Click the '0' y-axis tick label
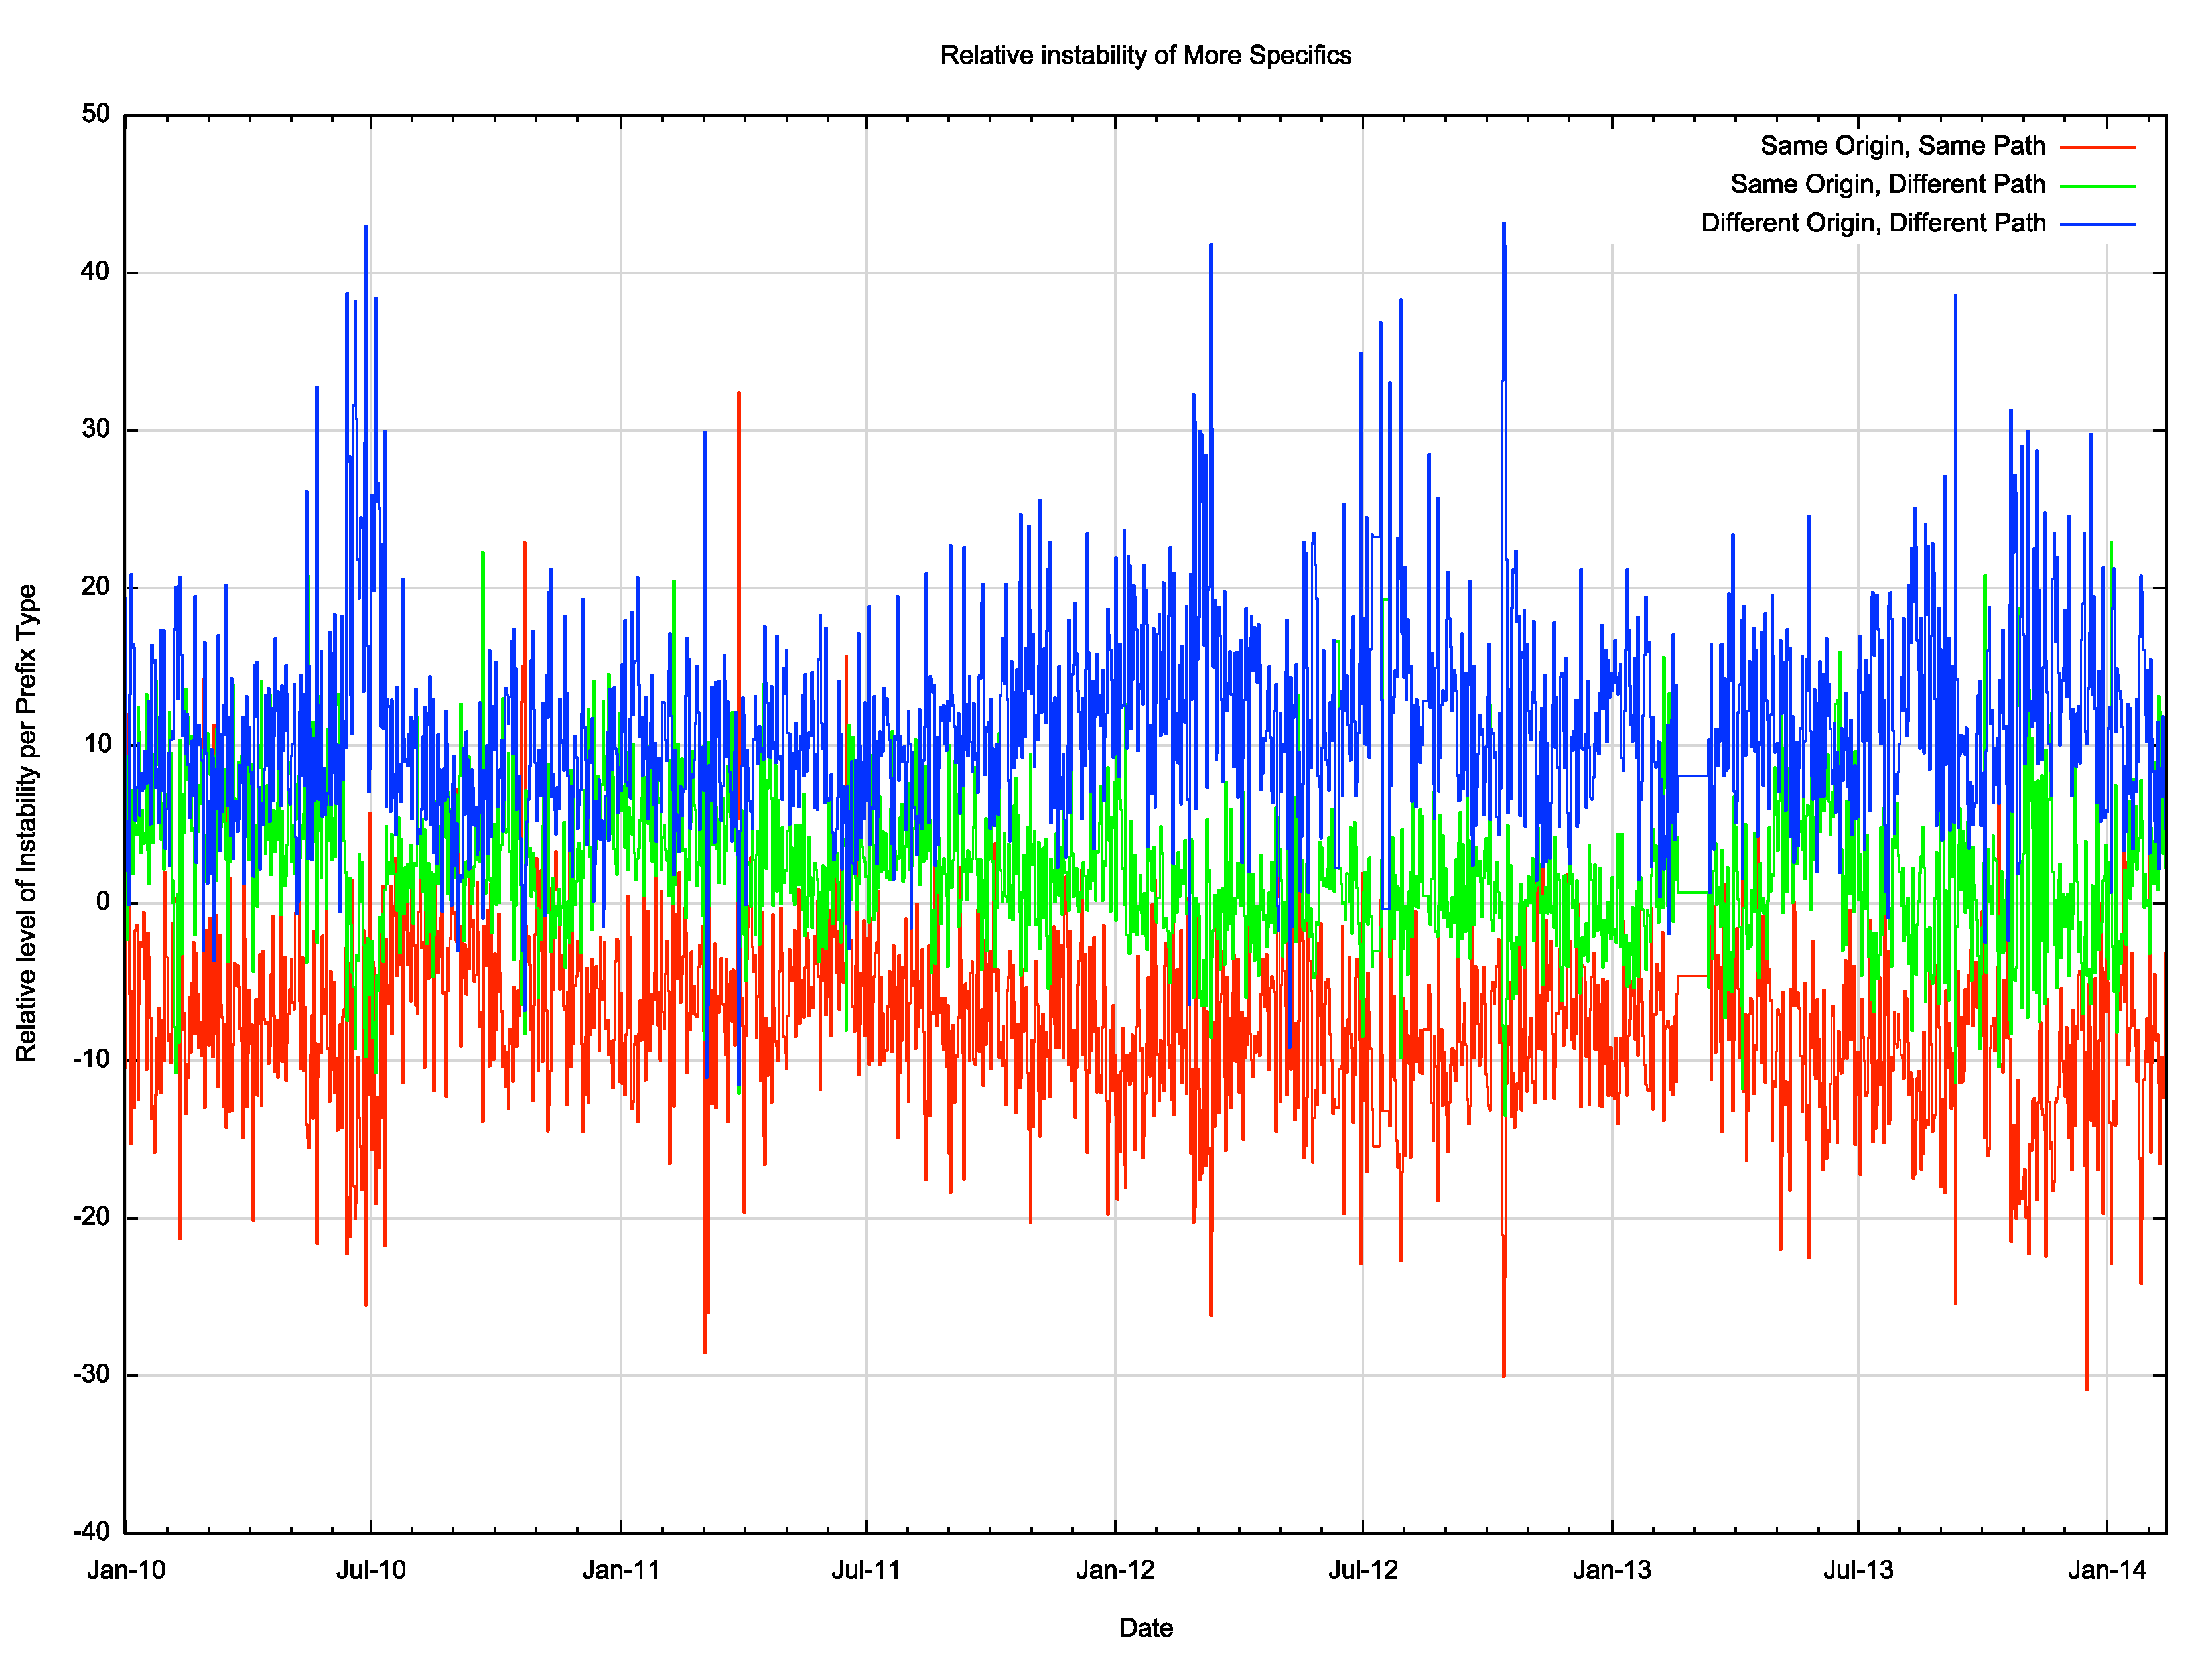2212x1658 pixels. pyautogui.click(x=103, y=901)
